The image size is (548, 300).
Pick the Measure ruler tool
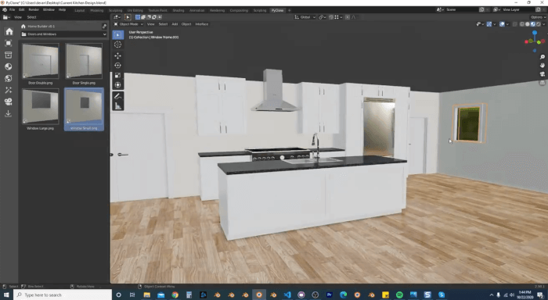tap(117, 106)
